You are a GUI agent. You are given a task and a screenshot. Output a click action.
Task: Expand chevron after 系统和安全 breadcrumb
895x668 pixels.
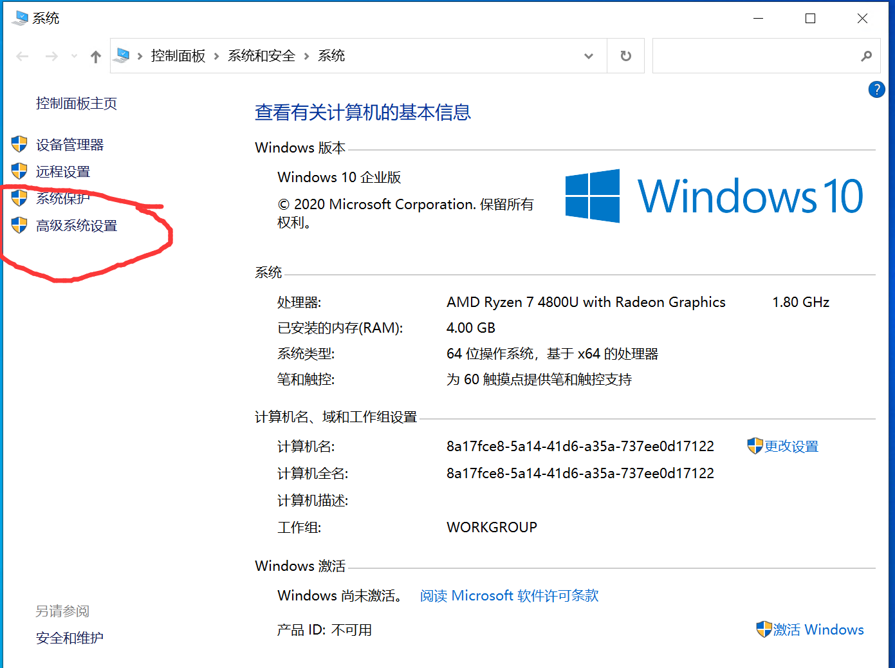(x=306, y=57)
